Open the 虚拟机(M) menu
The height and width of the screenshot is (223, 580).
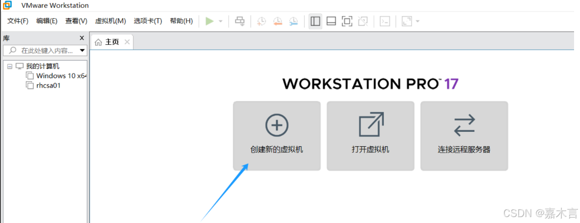[111, 21]
